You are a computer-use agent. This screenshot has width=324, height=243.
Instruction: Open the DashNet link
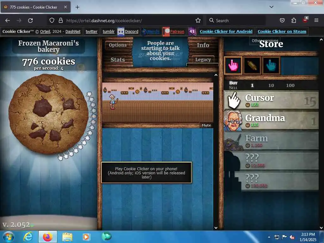click(x=73, y=31)
